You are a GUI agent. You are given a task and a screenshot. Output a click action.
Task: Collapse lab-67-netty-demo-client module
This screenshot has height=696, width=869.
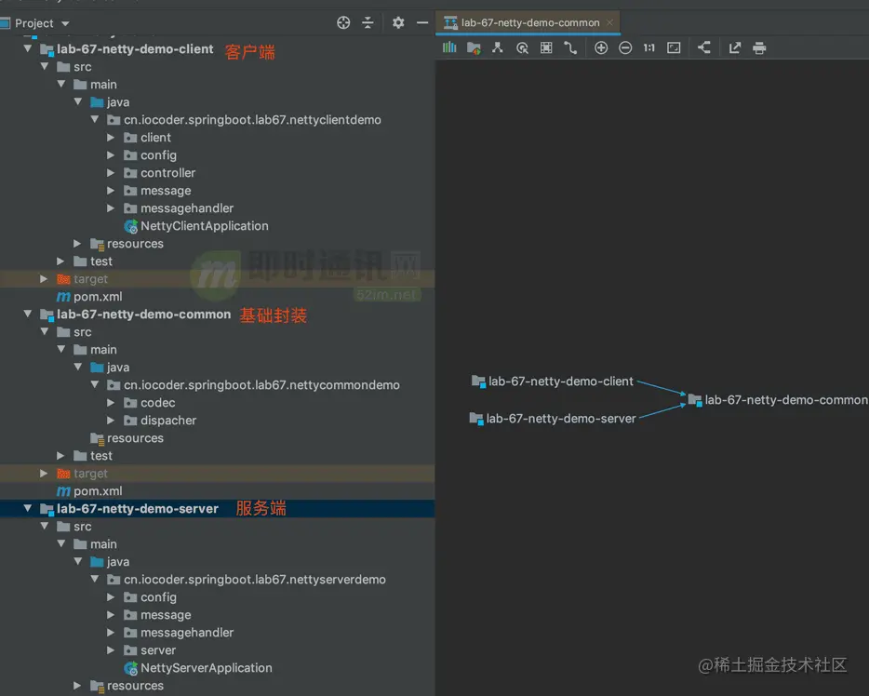(x=28, y=48)
